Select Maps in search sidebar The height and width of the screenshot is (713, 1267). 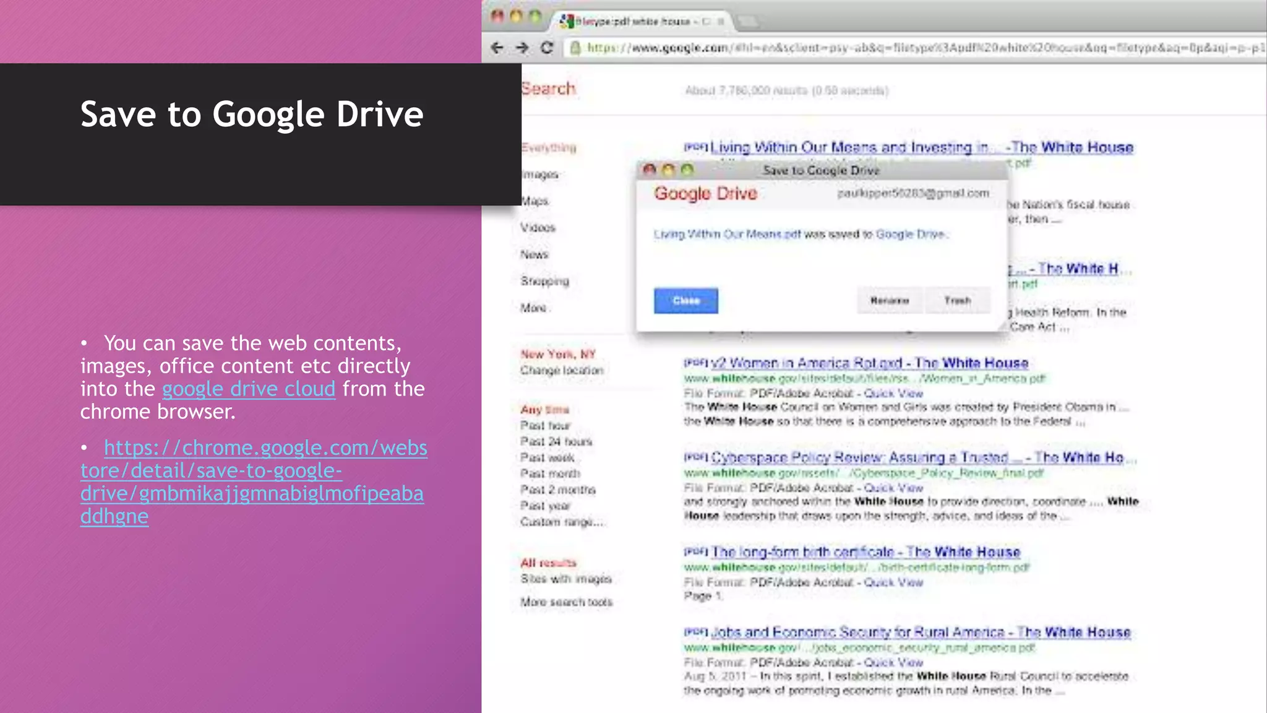[535, 201]
